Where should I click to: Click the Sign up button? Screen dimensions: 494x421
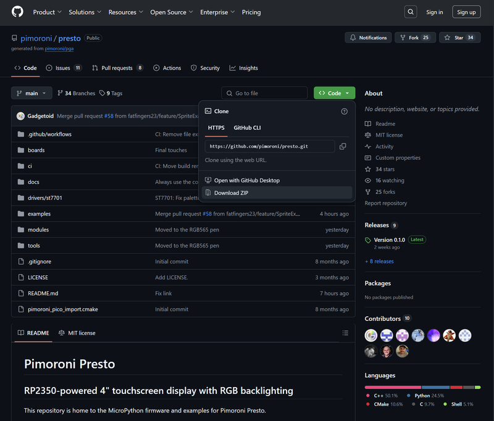pyautogui.click(x=466, y=12)
